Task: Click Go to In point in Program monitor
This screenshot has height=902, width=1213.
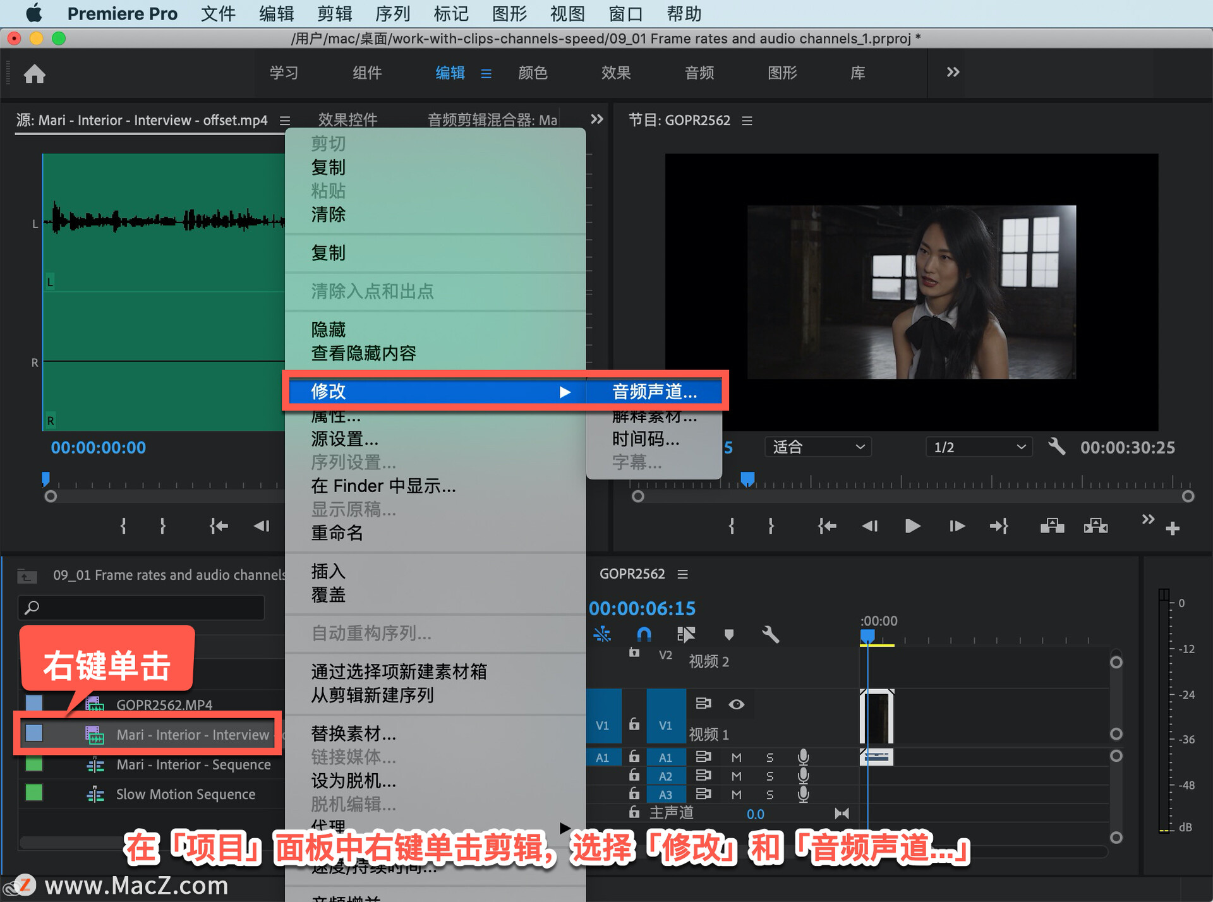Action: 826,526
